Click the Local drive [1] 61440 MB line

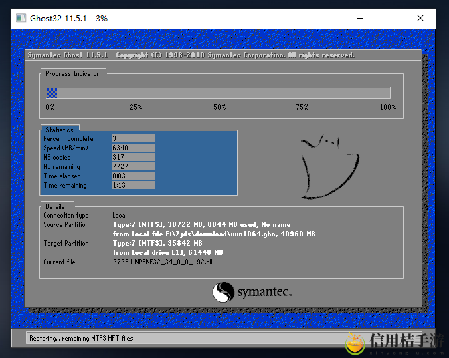[x=167, y=252]
